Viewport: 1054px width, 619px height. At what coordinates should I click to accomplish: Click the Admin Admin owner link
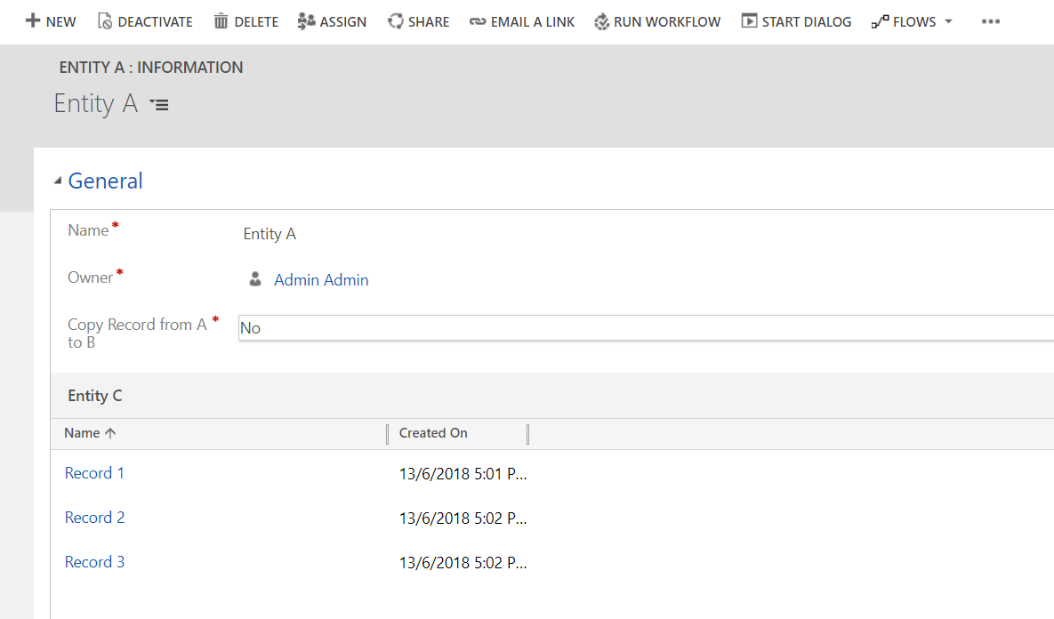(321, 279)
